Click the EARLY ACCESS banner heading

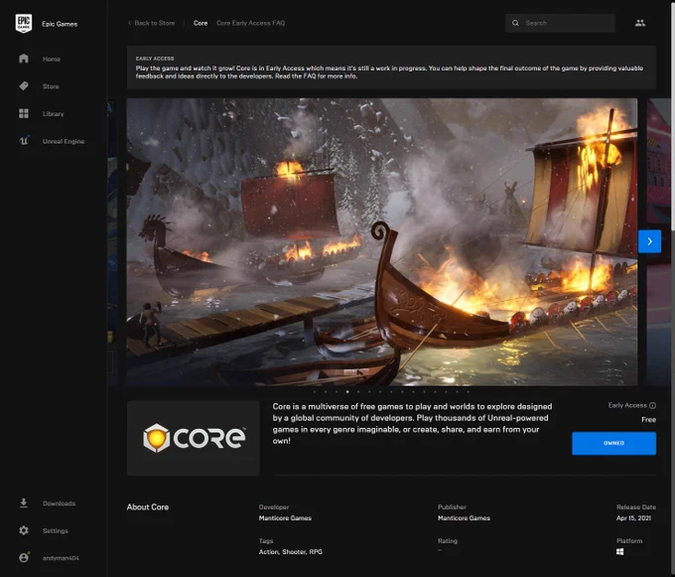pos(155,59)
